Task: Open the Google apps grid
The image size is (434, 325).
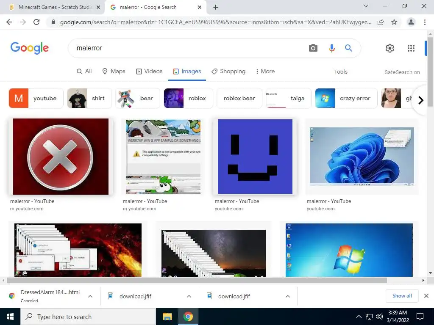Action: pos(411,48)
